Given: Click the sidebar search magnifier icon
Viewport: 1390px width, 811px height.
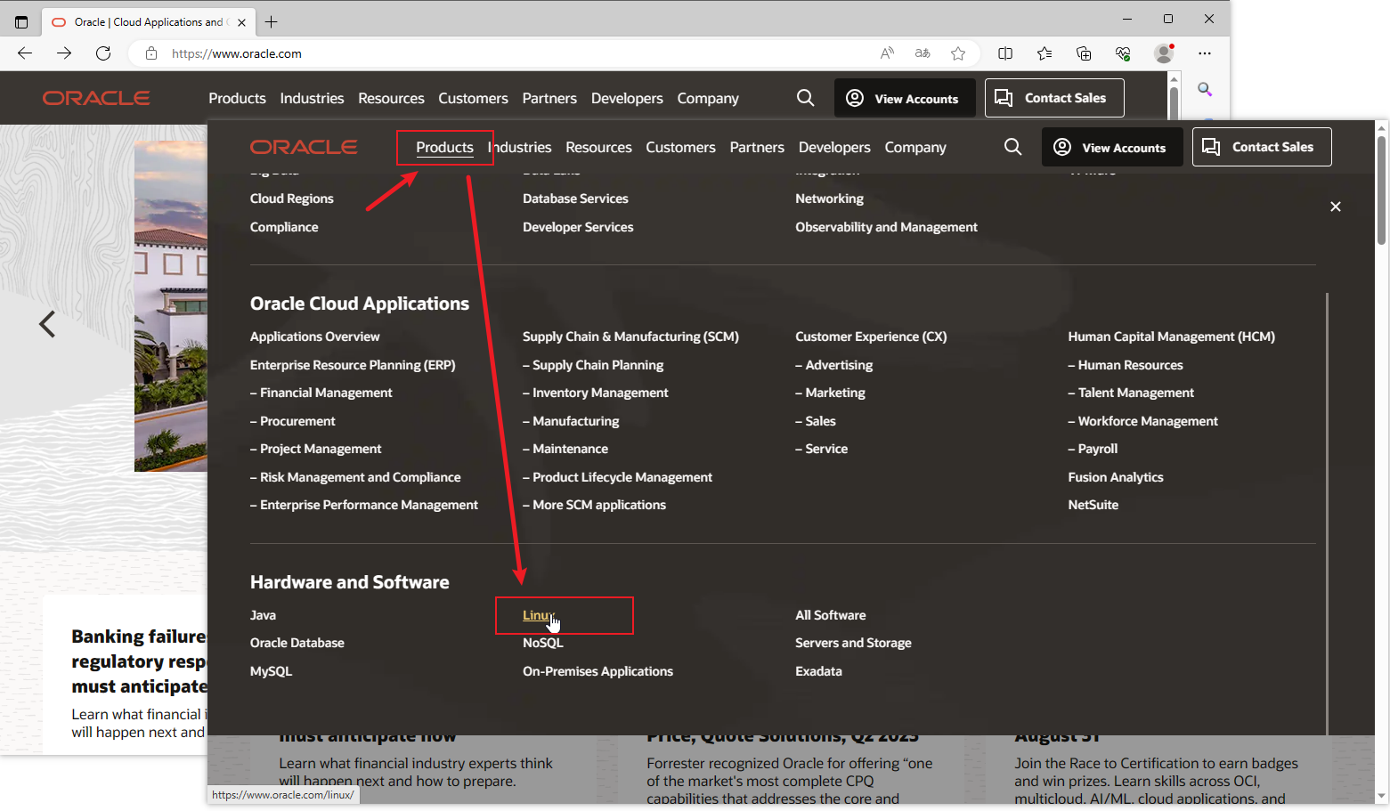Looking at the screenshot, I should 1205,89.
